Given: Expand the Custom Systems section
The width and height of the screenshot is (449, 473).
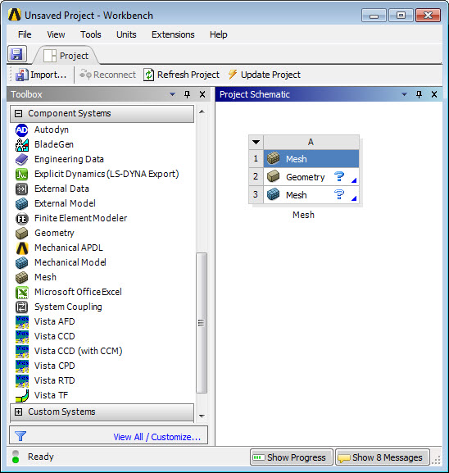Looking at the screenshot, I should click(18, 412).
